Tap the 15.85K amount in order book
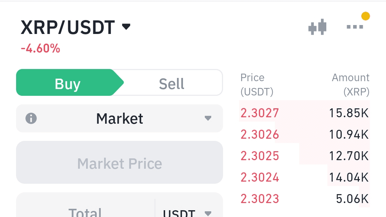Image resolution: width=386 pixels, height=217 pixels. [x=349, y=113]
